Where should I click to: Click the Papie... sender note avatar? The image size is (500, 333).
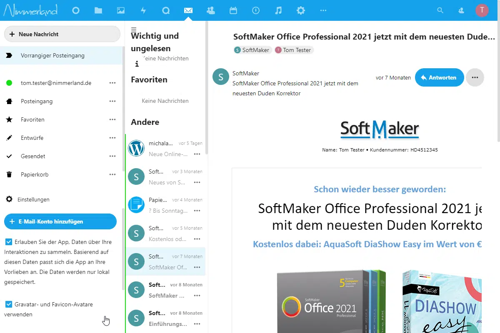coord(136,205)
